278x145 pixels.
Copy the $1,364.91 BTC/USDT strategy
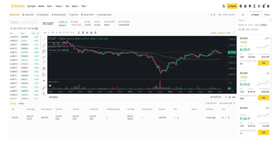pos(263,132)
